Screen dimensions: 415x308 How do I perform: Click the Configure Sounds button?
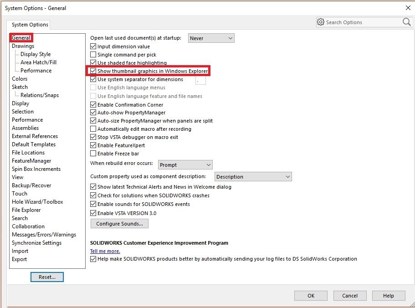(119, 224)
